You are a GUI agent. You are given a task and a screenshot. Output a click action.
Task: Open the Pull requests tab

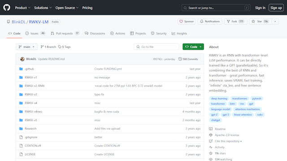pos(65,34)
